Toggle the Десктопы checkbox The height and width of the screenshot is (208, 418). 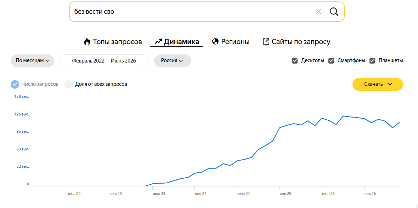pos(295,61)
